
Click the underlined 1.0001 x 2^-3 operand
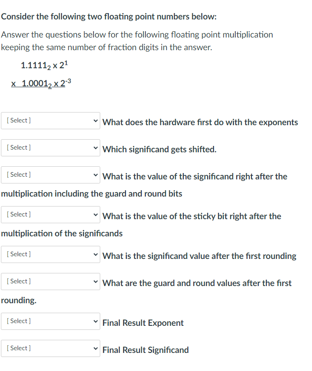(x=43, y=82)
